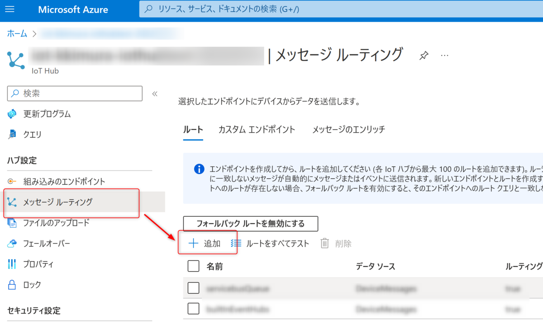Click the 削除 delete button

(x=336, y=244)
